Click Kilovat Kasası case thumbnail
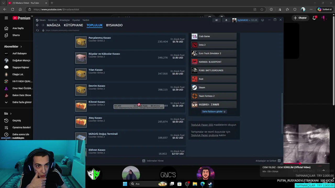This screenshot has width=335, height=188. click(x=81, y=106)
